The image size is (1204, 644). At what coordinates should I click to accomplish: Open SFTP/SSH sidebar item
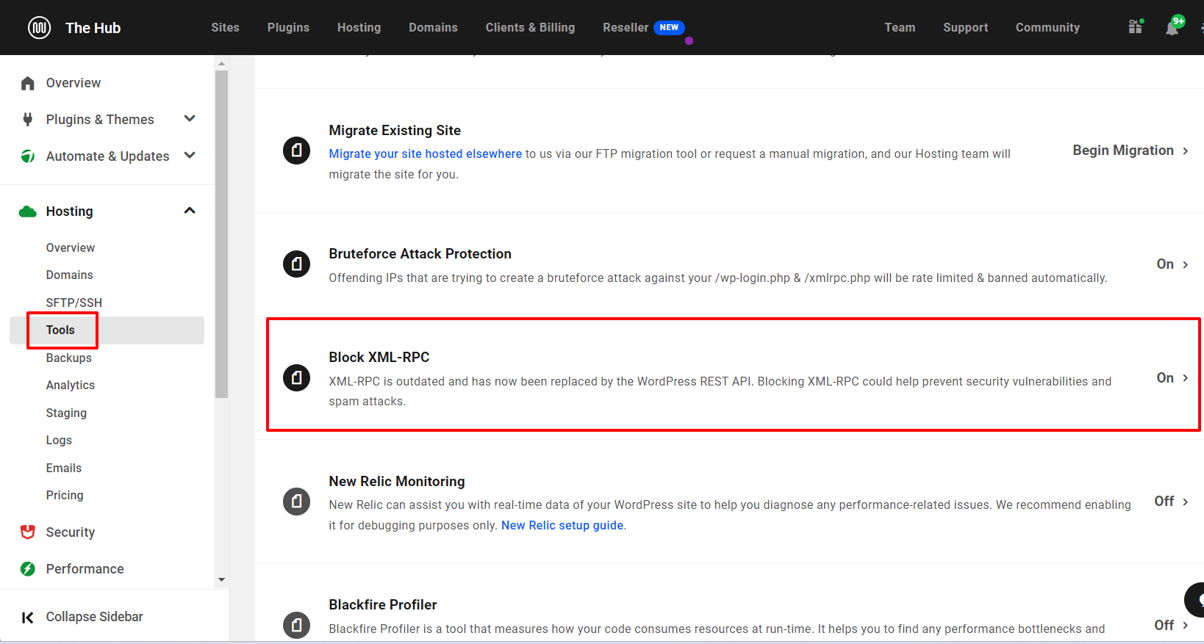[74, 303]
